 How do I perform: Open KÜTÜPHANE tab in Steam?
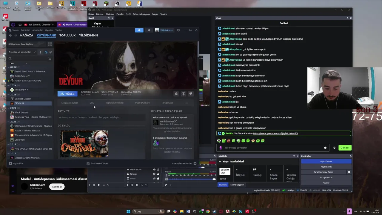[x=46, y=35]
